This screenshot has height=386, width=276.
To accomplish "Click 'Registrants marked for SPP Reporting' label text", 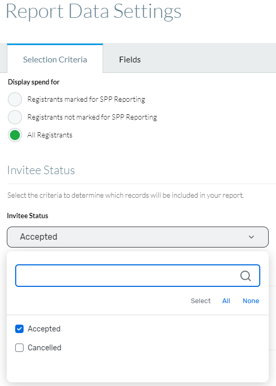I will pyautogui.click(x=86, y=100).
